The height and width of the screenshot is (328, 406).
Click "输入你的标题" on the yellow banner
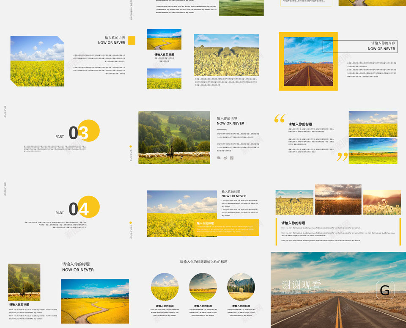(x=206, y=223)
